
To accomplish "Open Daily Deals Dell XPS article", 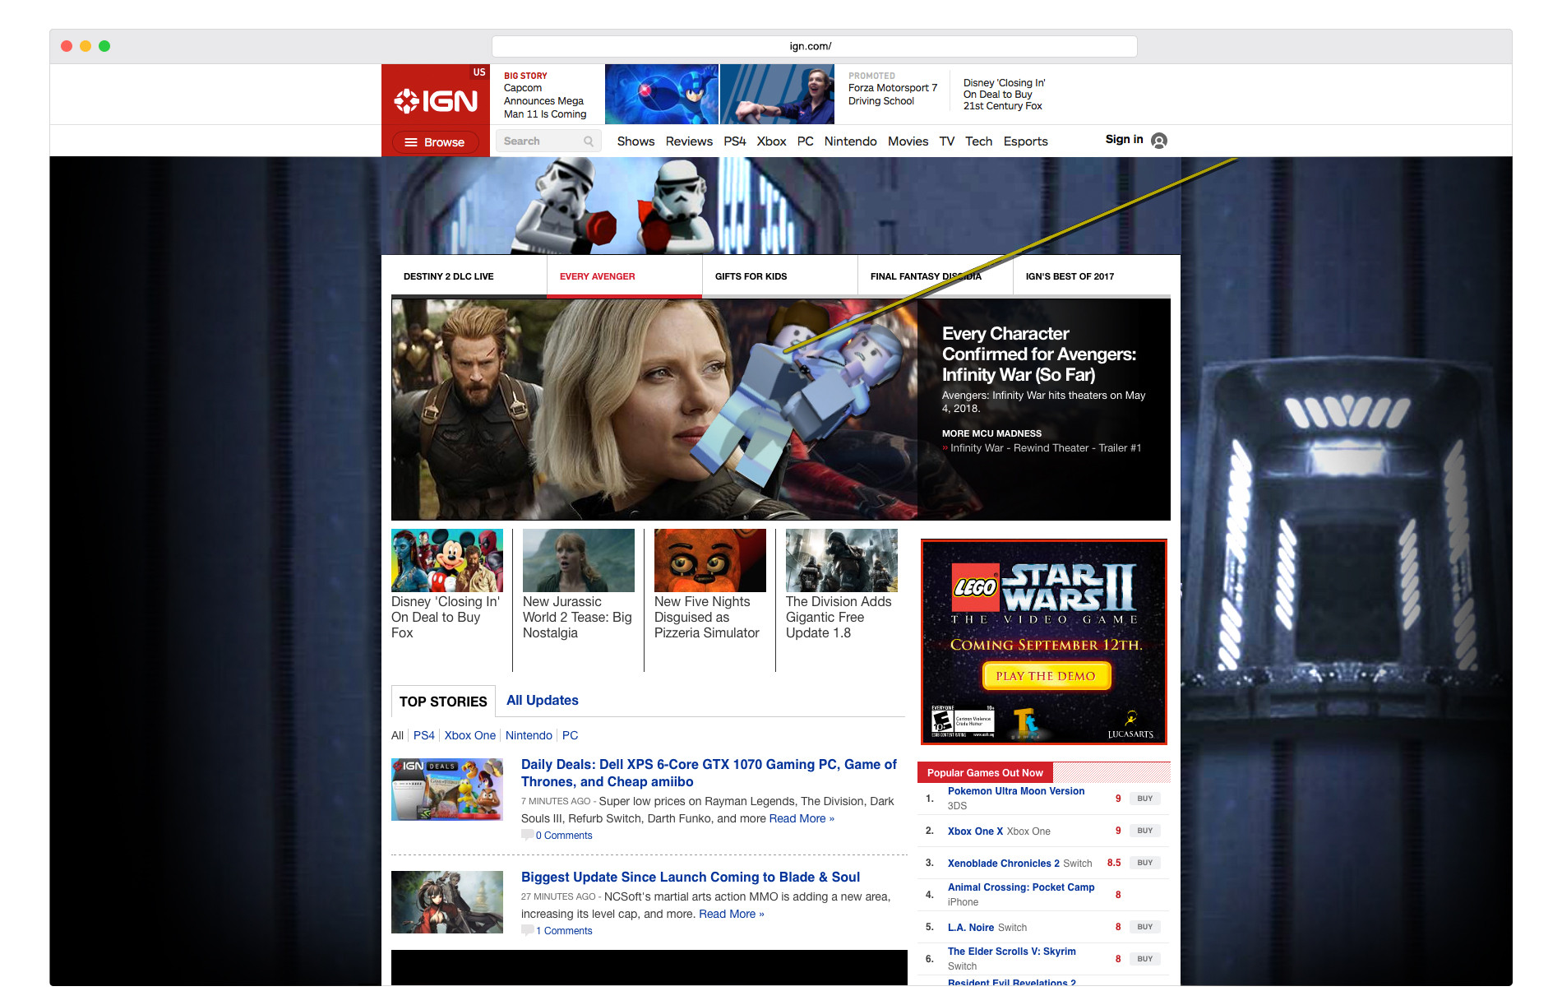I will click(x=709, y=773).
